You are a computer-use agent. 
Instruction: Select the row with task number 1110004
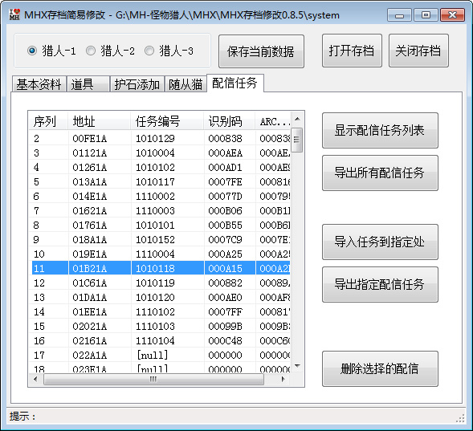pos(160,254)
